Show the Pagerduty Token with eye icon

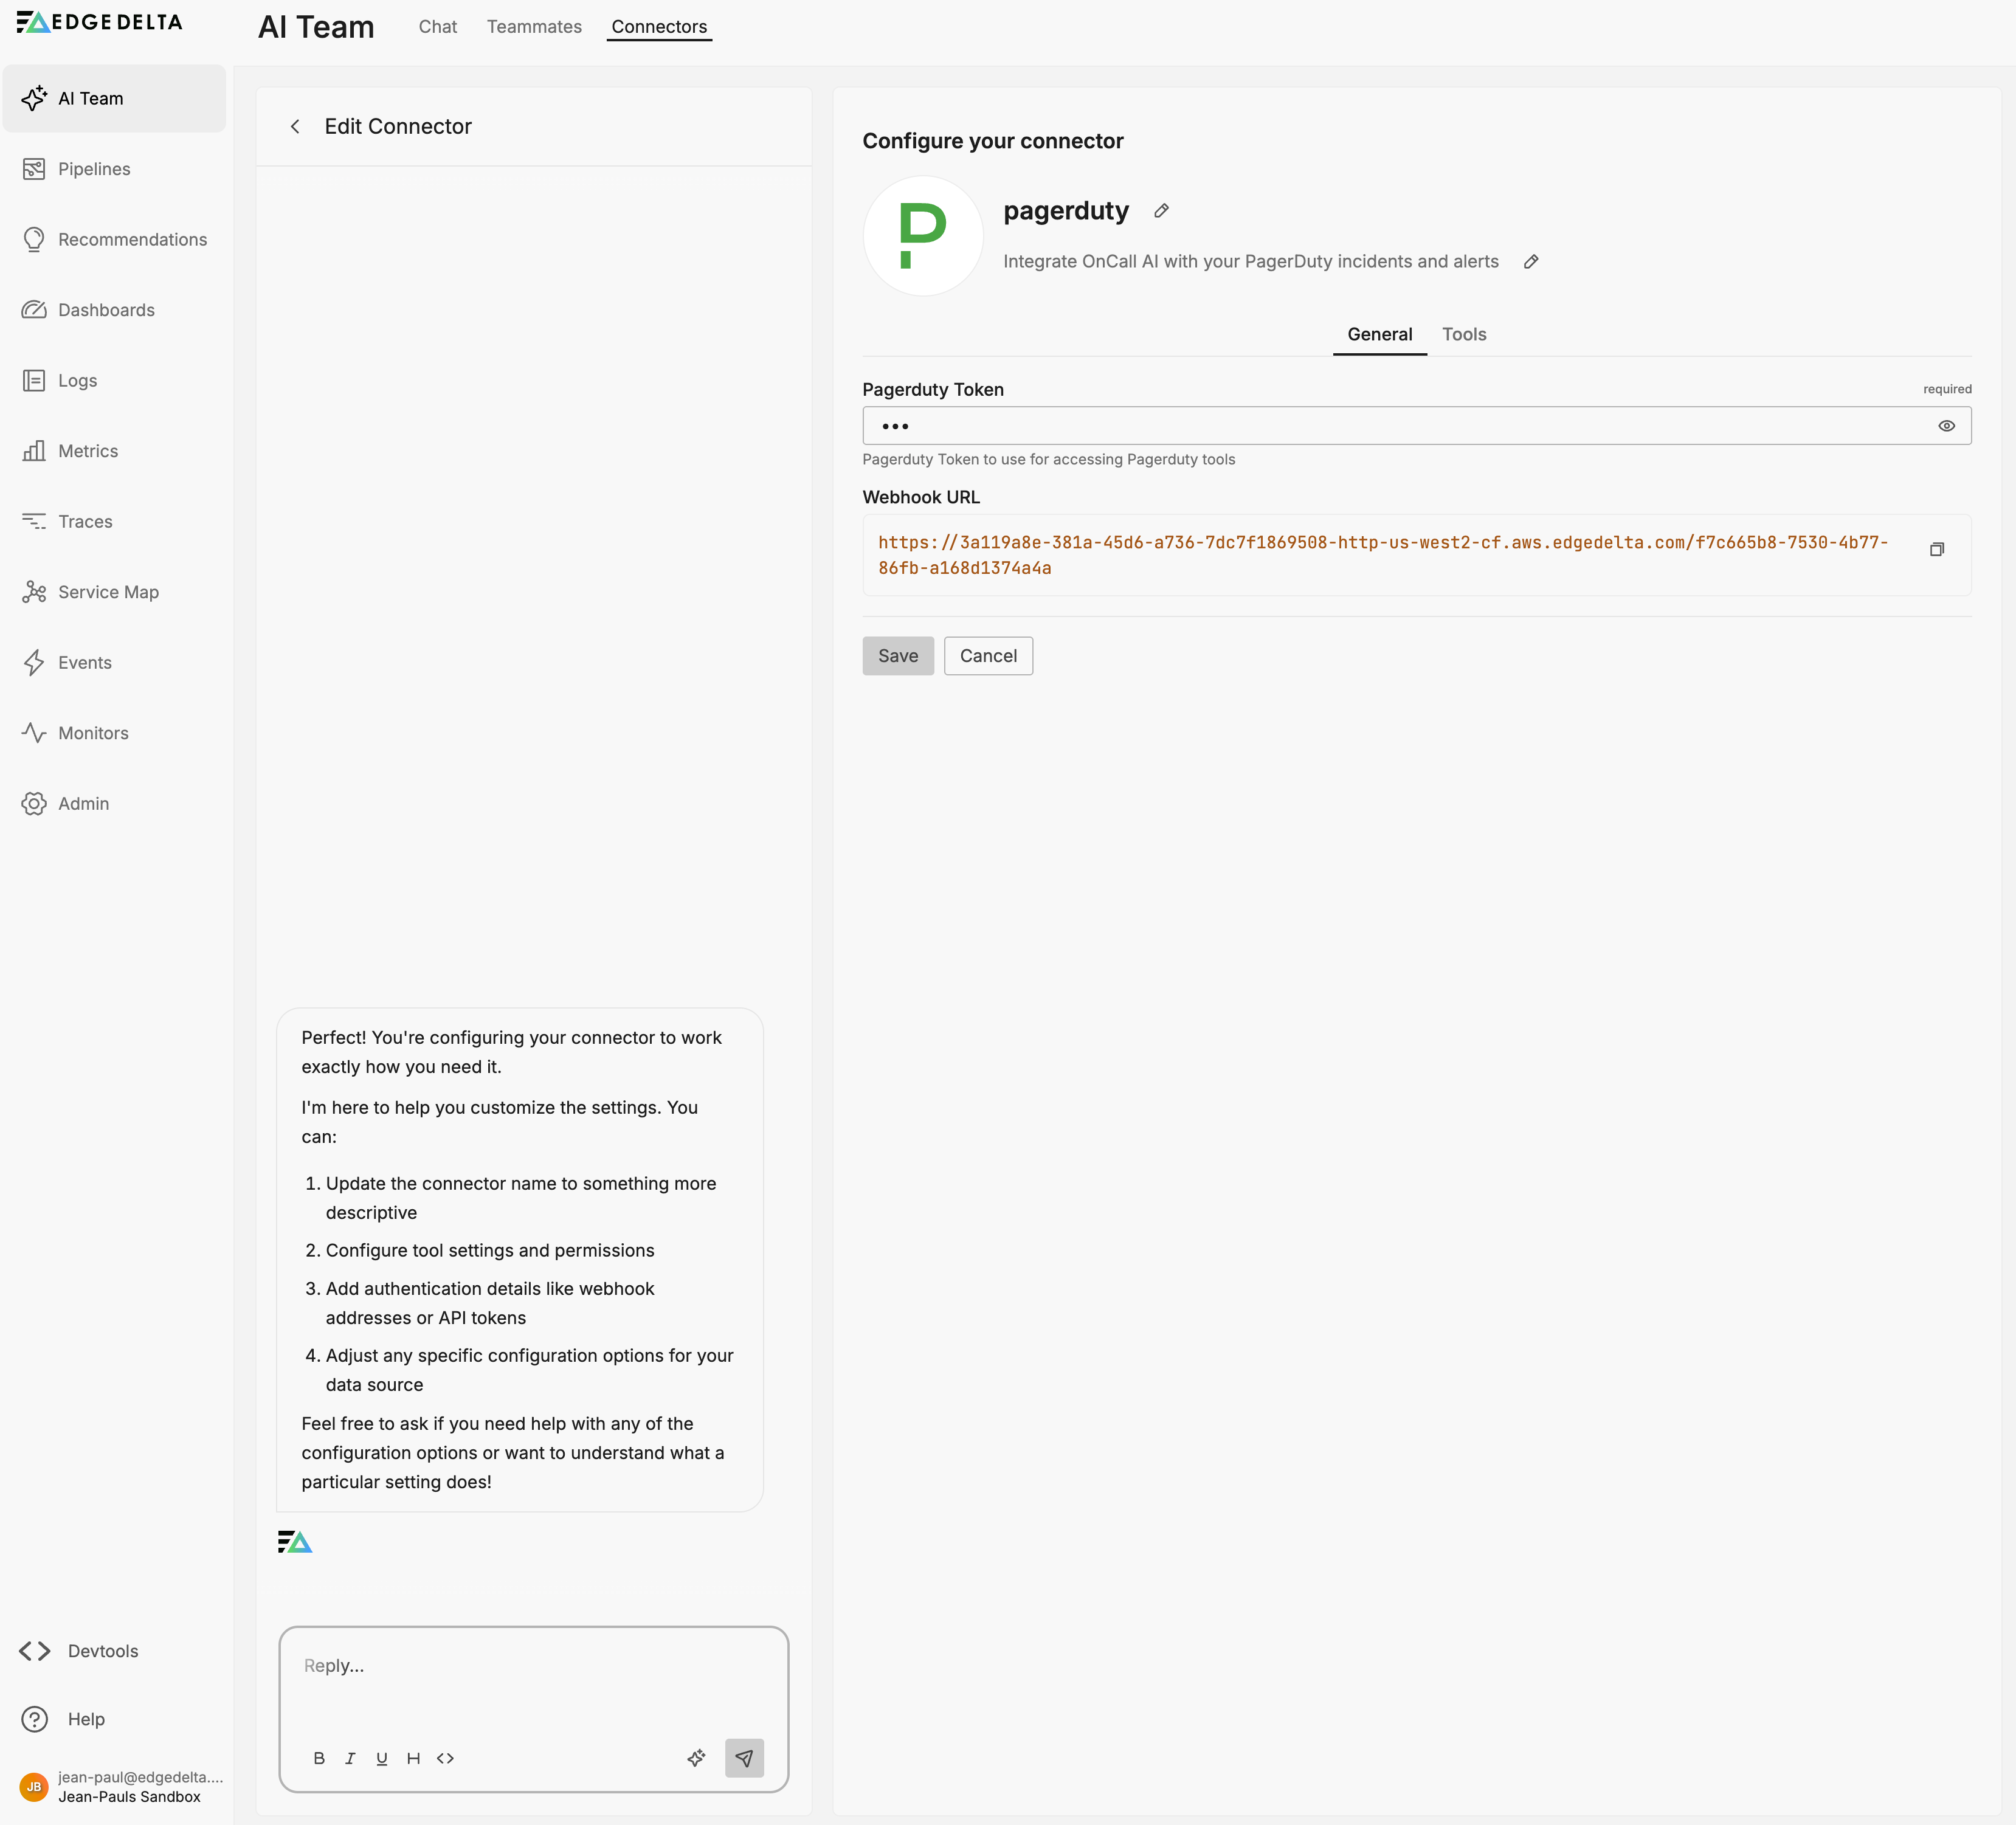[1946, 426]
